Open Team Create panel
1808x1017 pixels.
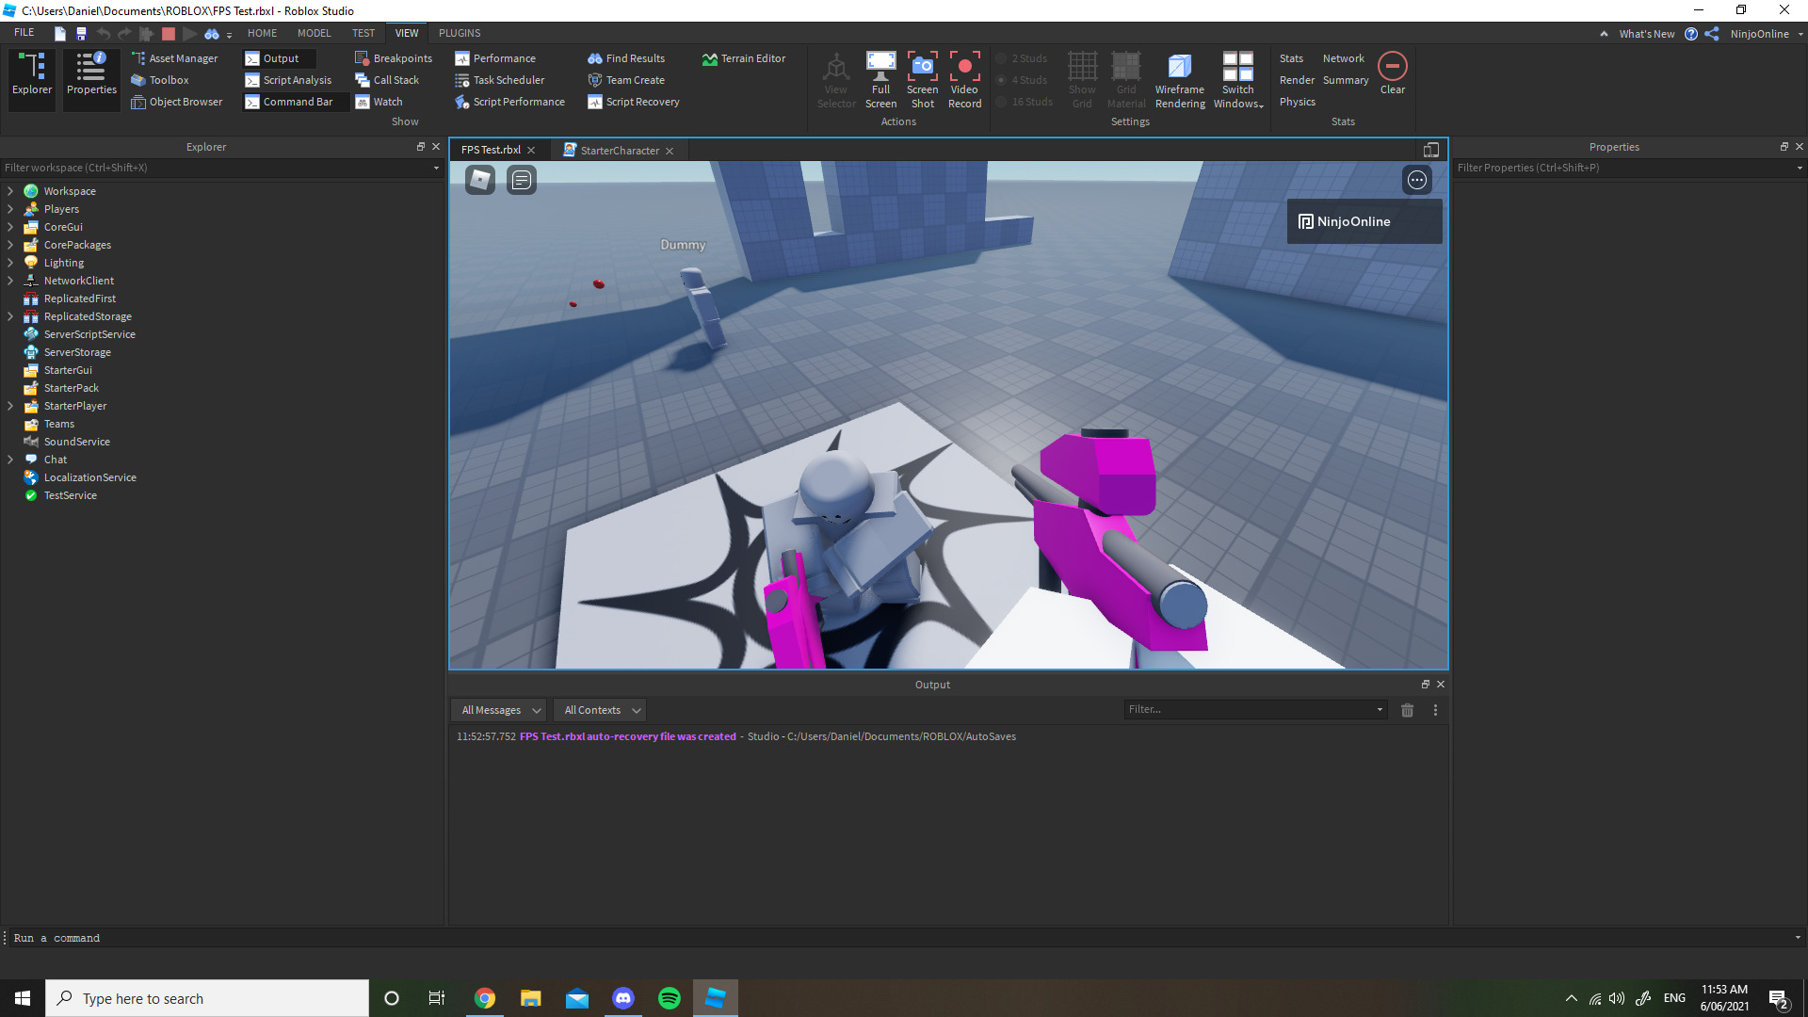pyautogui.click(x=626, y=80)
